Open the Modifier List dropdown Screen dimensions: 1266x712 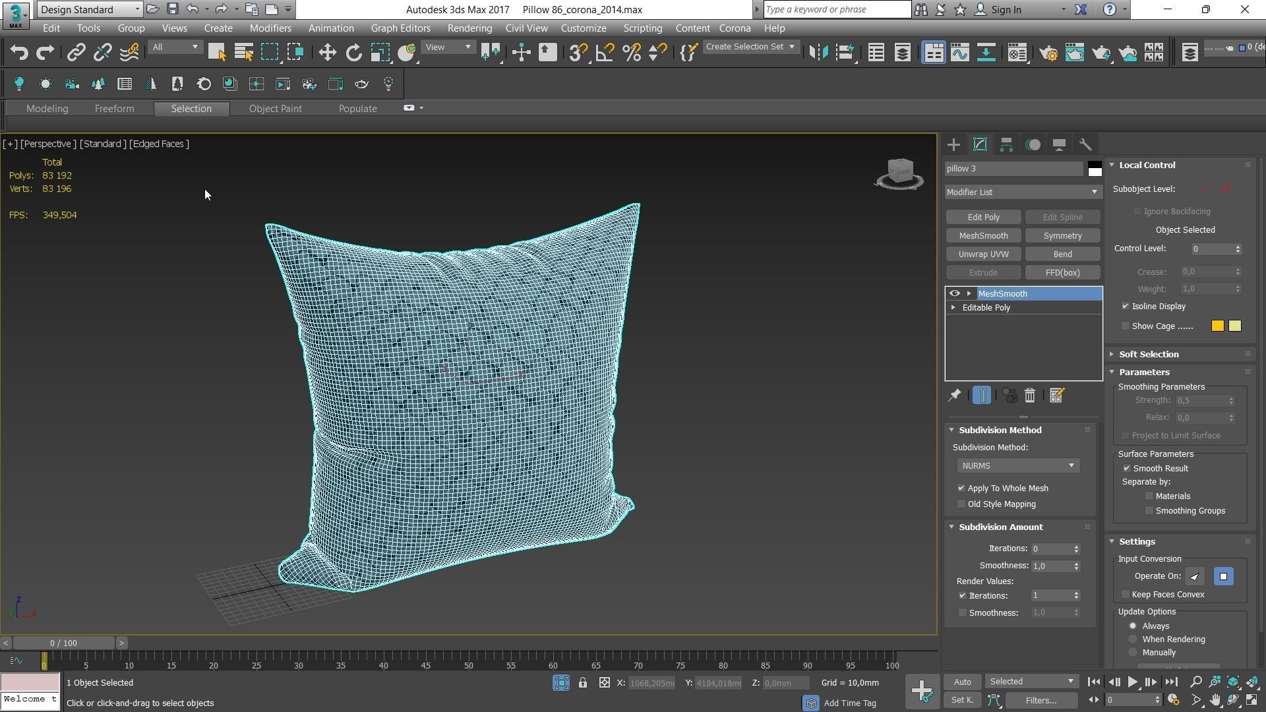coord(1023,192)
